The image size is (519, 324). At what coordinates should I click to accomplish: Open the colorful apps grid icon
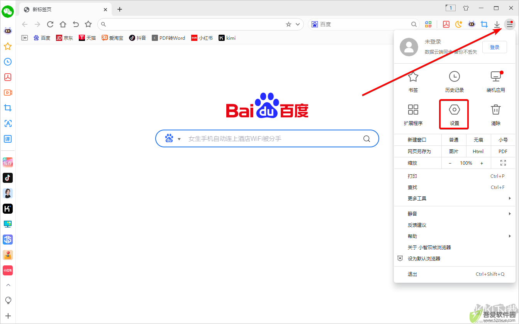[x=428, y=24]
